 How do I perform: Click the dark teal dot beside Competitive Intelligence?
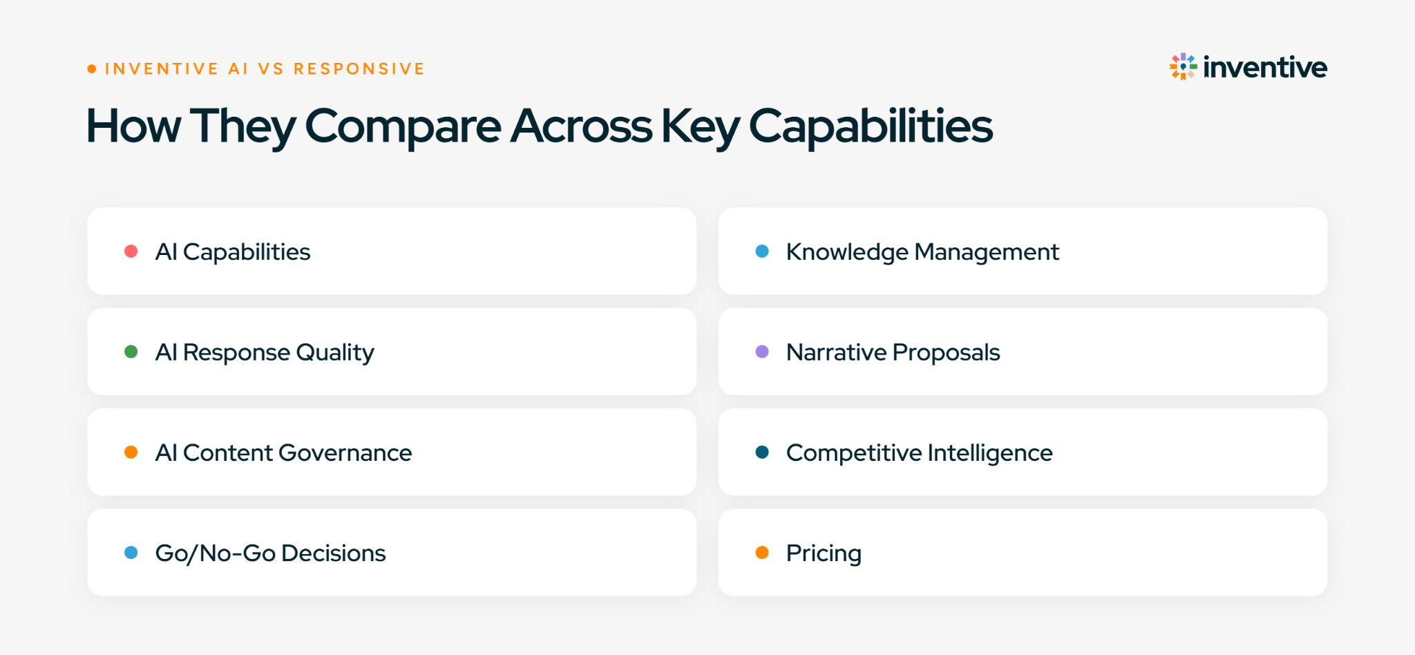(762, 452)
